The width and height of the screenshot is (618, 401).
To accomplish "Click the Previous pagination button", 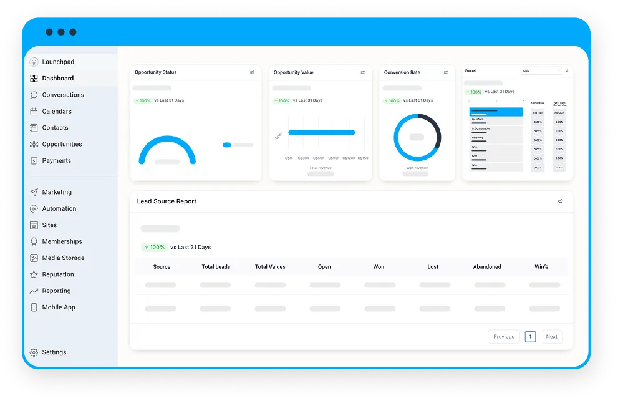I will pos(504,337).
